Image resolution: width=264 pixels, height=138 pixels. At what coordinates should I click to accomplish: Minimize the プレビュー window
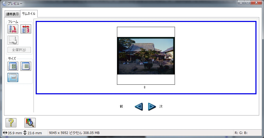(x=241, y=2)
